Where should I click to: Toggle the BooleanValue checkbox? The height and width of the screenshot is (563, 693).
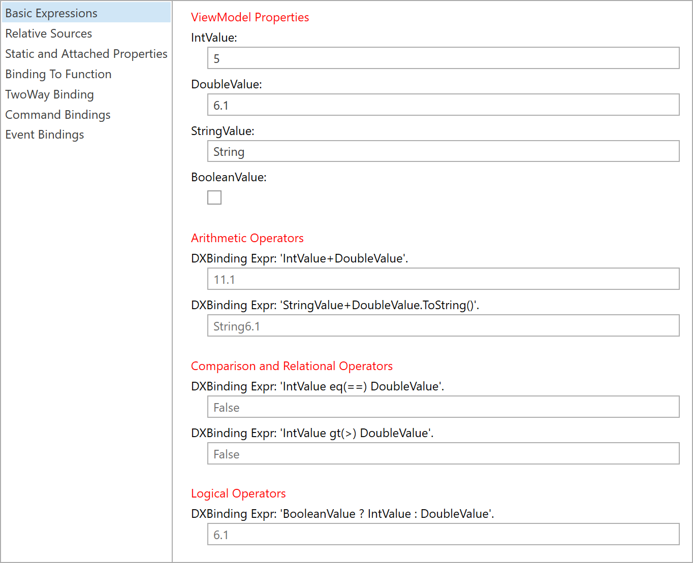[214, 197]
